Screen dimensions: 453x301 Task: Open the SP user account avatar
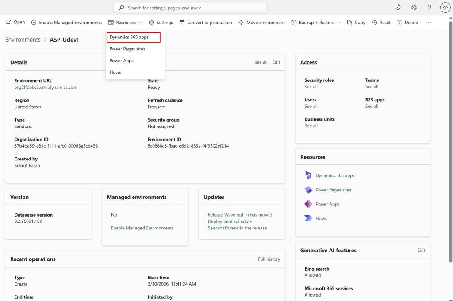pos(445,8)
